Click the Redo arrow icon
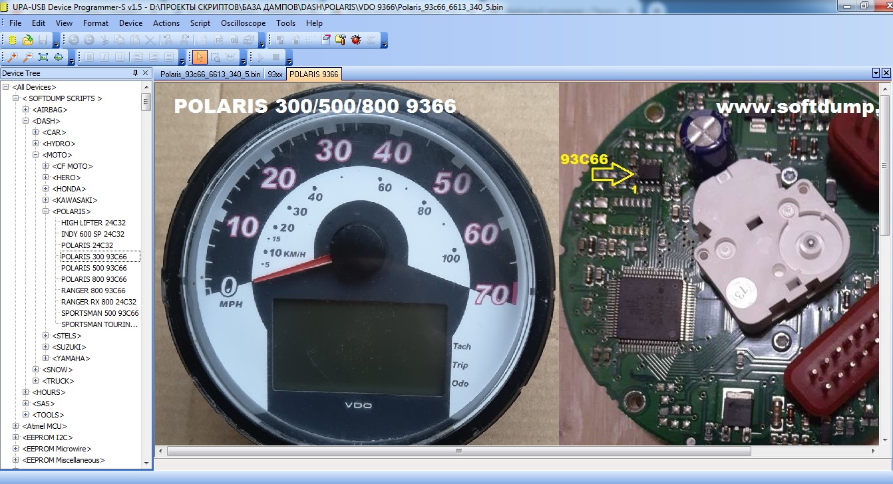This screenshot has width=893, height=484. (x=89, y=40)
